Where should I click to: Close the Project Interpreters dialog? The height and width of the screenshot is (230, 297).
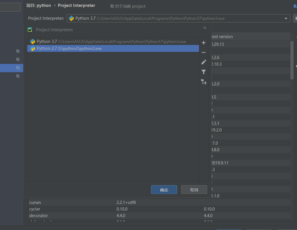204,28
